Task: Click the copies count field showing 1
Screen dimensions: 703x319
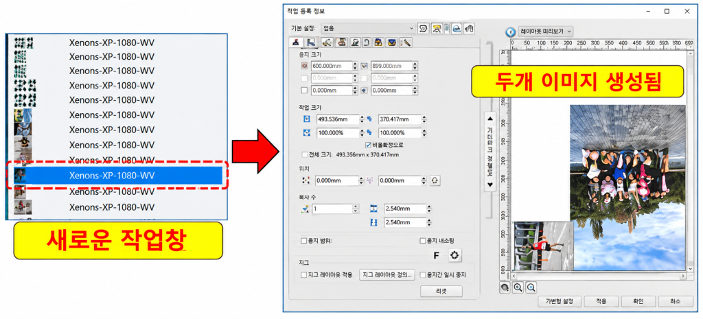Action: 332,209
